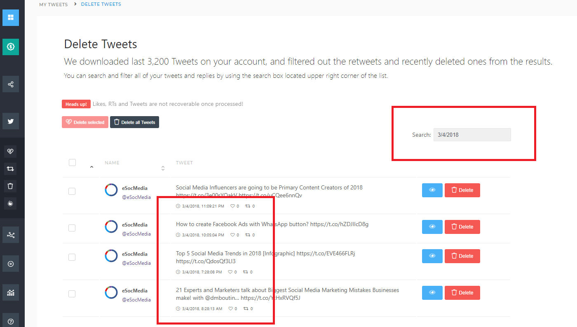Tick the select-all checkbox in table header
Screen dimensions: 577x327
pos(72,162)
